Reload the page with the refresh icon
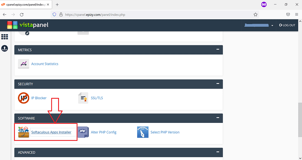The width and height of the screenshot is (302, 160). coord(22,15)
